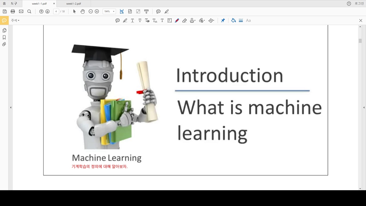Open the attachments paperclip panel in sidebar
The image size is (366, 206).
[x=4, y=44]
